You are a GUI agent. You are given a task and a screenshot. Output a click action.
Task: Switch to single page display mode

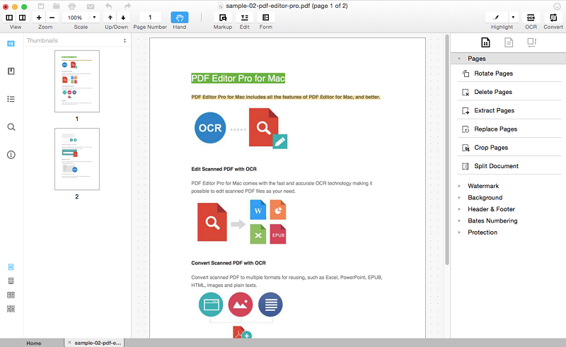point(11,267)
